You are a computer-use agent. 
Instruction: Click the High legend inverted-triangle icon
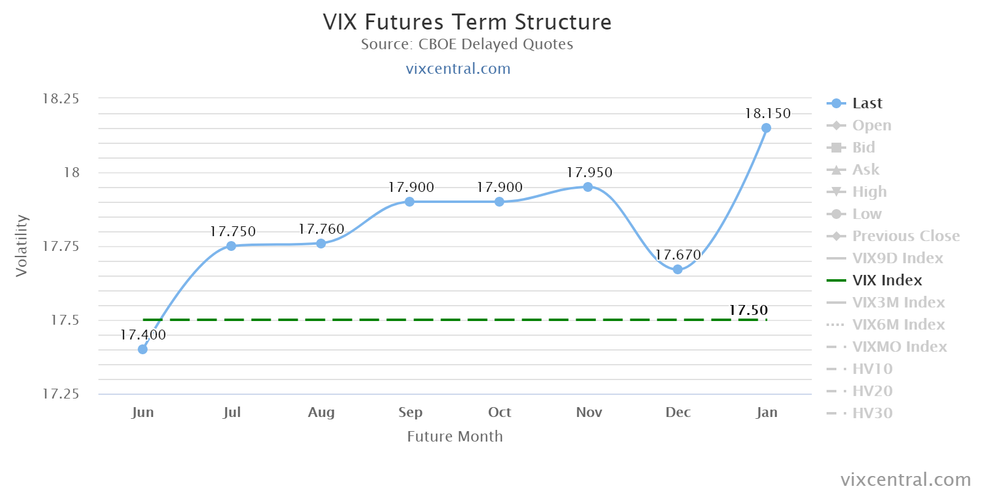(x=836, y=192)
